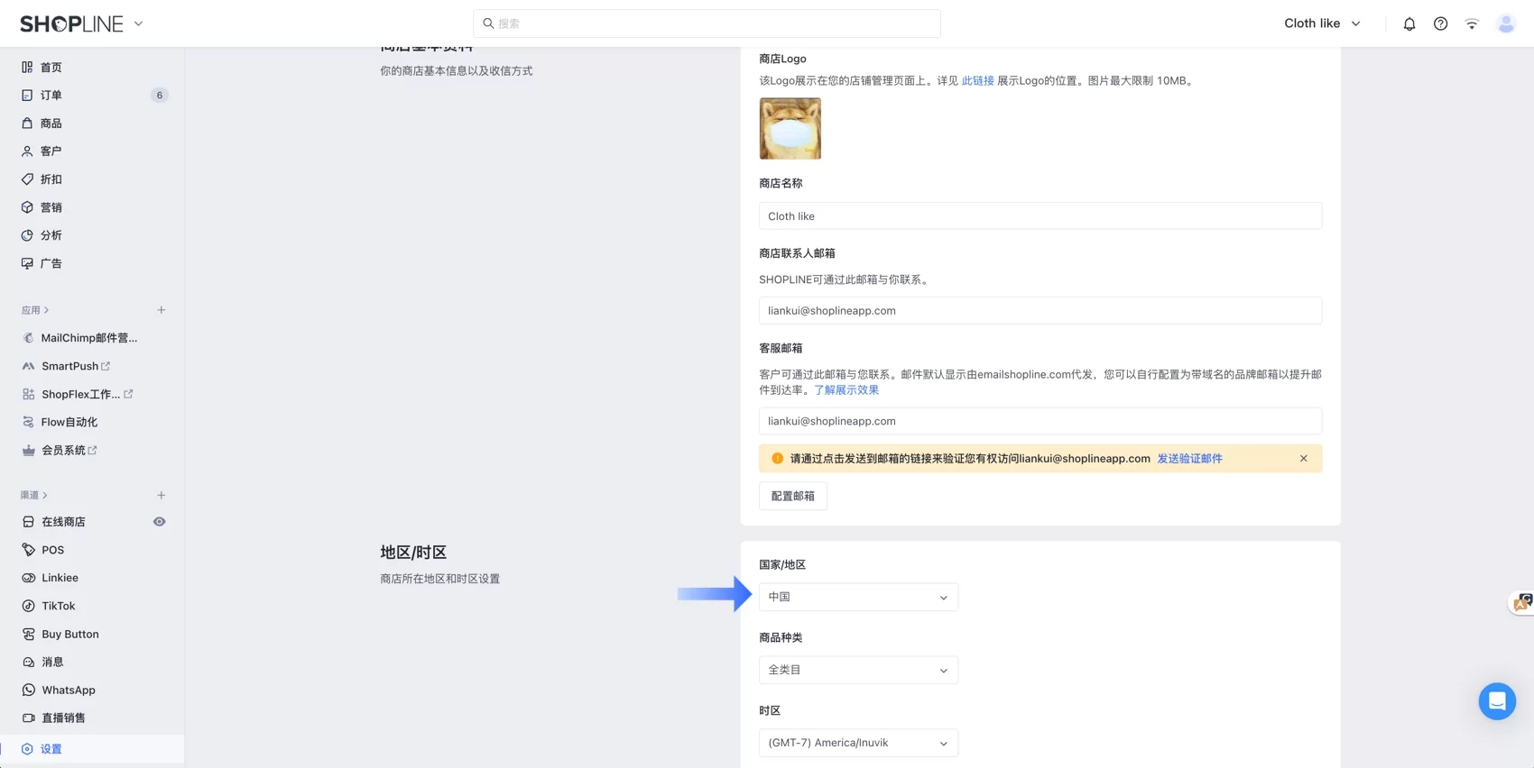
Task: Click the analytics icon beside 分析
Action: coord(27,235)
